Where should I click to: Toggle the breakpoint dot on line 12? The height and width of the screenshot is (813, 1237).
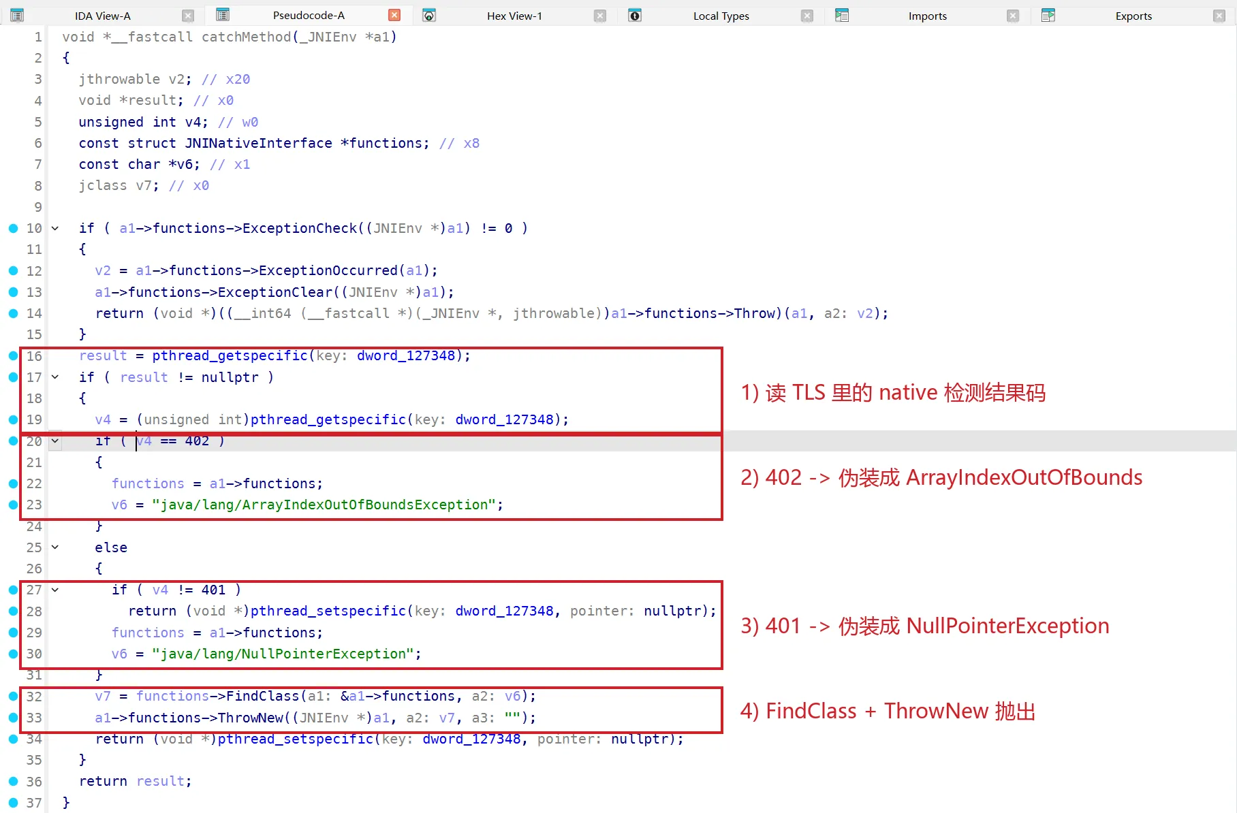pos(13,270)
